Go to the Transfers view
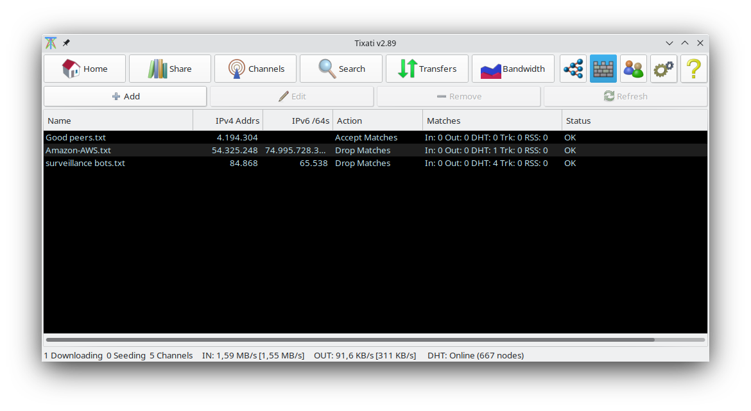 click(x=426, y=68)
